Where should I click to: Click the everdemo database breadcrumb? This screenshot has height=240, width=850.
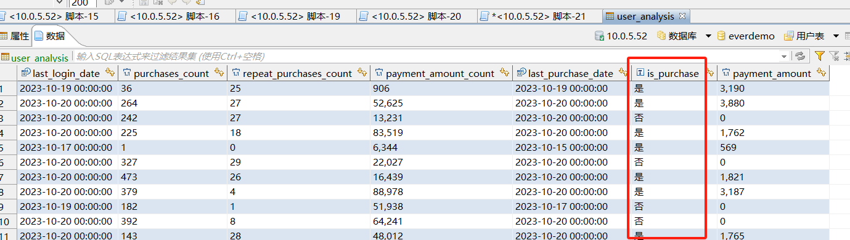tap(746, 36)
